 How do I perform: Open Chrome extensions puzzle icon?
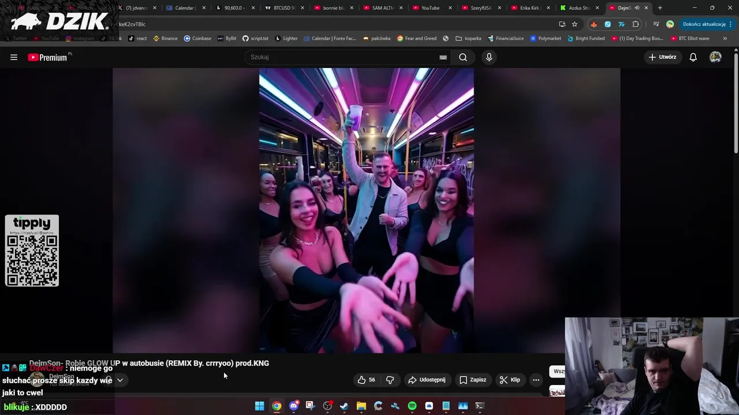click(x=636, y=24)
